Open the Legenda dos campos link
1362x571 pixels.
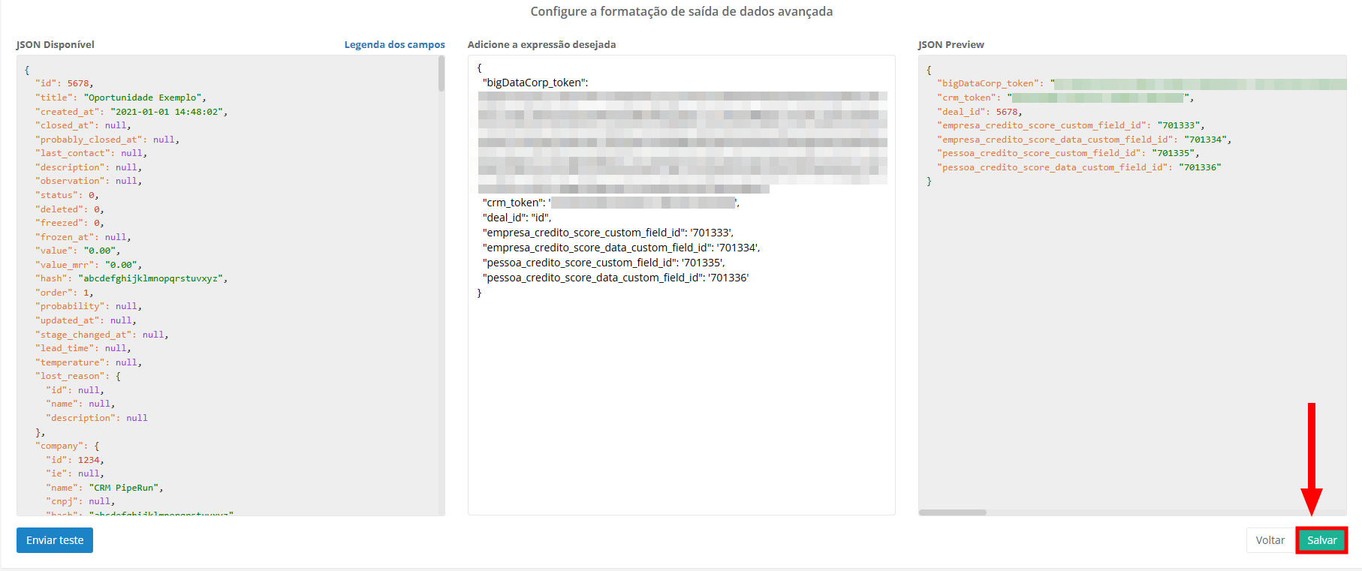click(394, 45)
